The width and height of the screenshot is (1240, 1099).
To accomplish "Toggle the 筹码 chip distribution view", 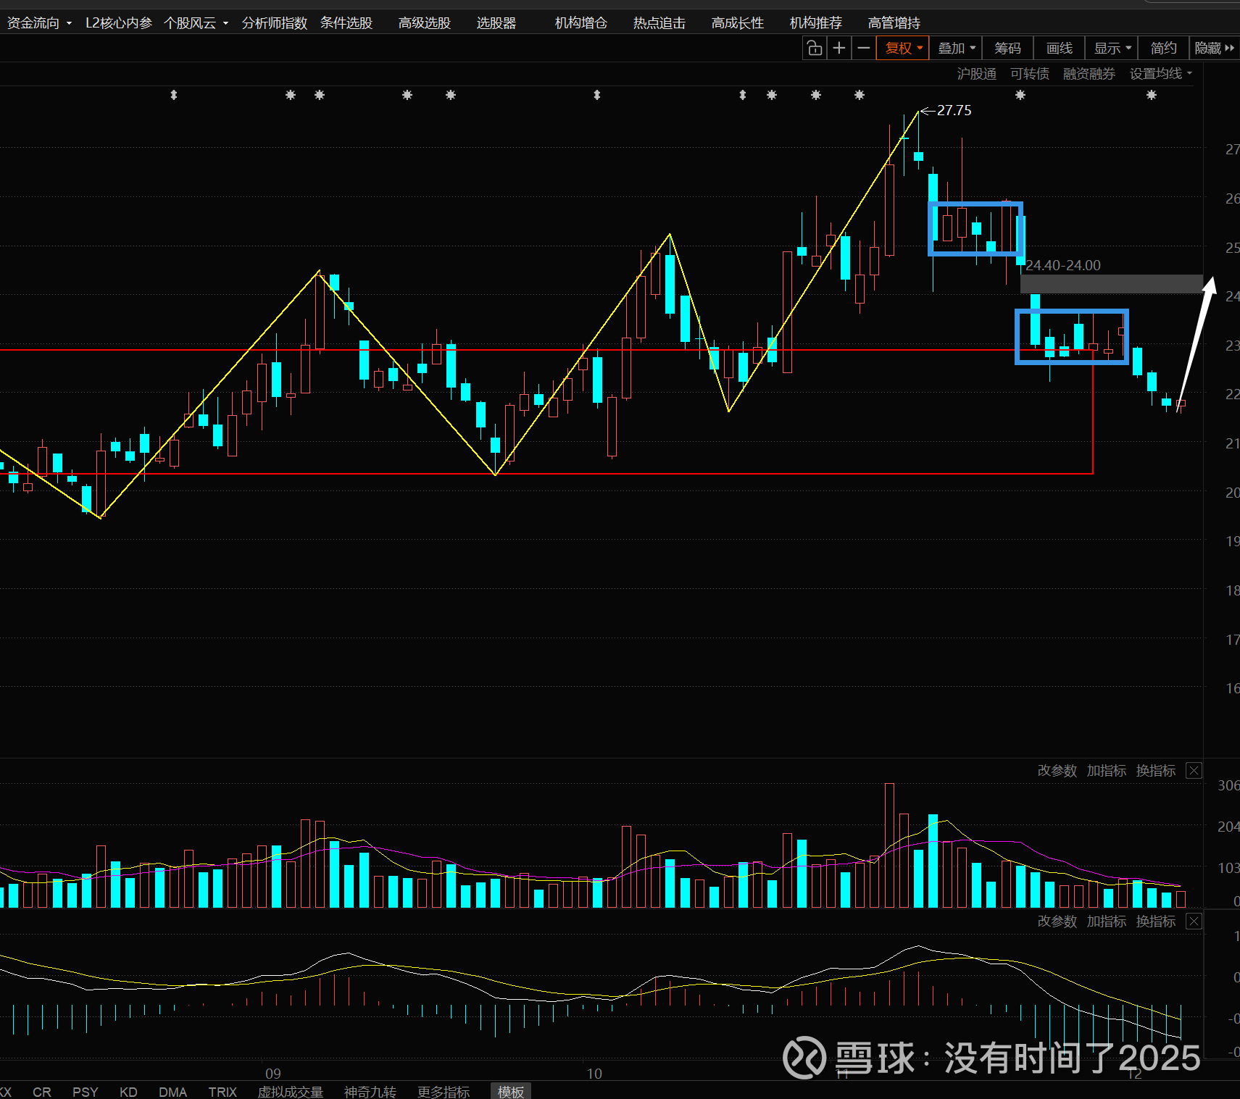I will point(1008,49).
